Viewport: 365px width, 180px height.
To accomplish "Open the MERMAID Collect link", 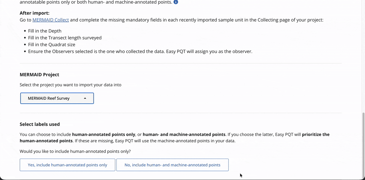I will 51,20.
